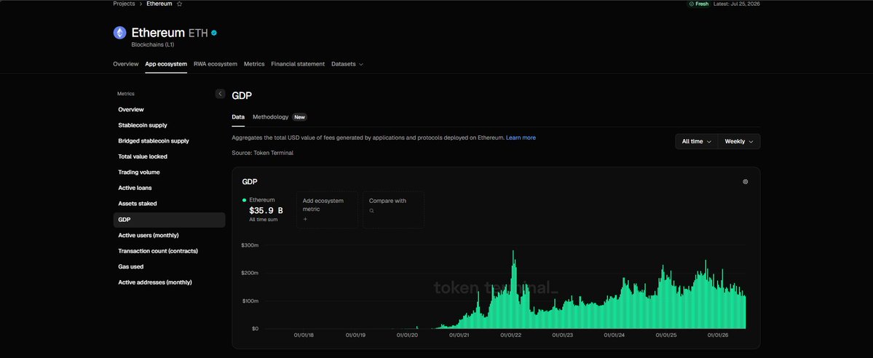The width and height of the screenshot is (873, 358).
Task: Select Gas used metric
Action: coord(169,267)
